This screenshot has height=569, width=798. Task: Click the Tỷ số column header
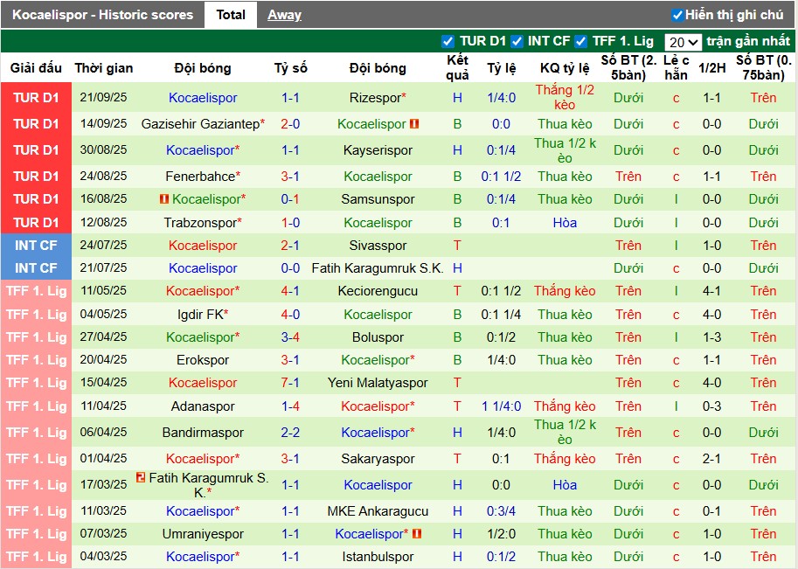tap(290, 68)
